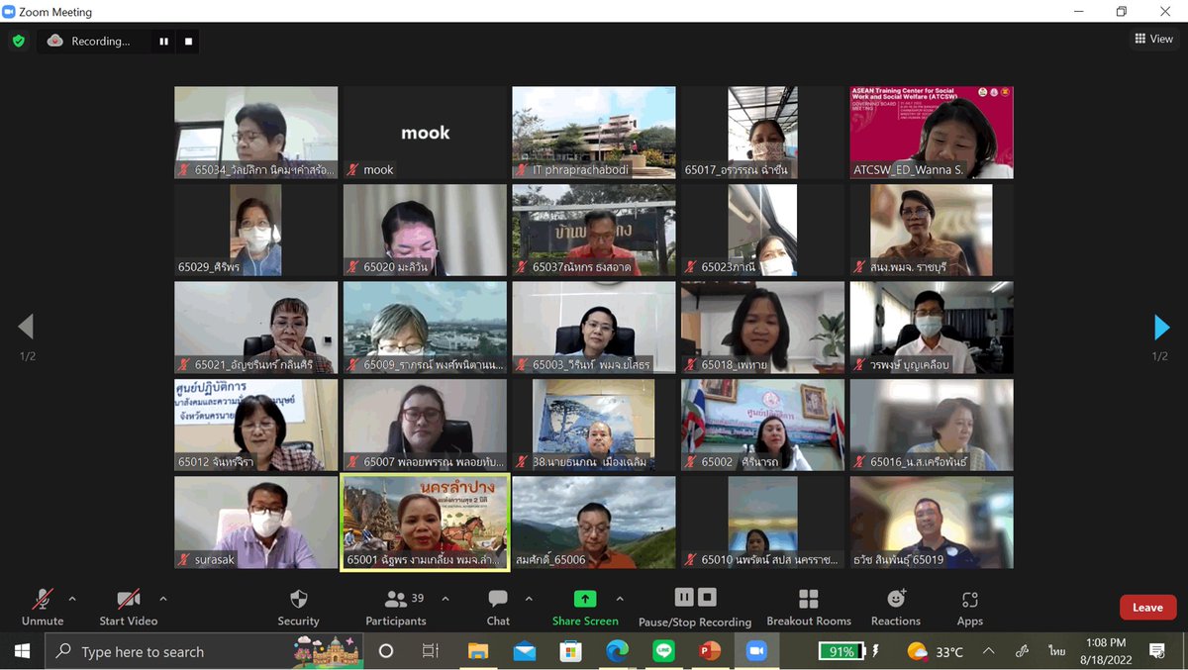Select surasak video tile
Image resolution: width=1188 pixels, height=670 pixels.
click(255, 523)
